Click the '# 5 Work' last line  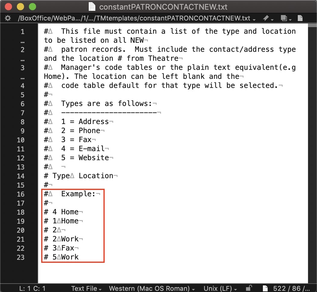pyautogui.click(x=61, y=257)
